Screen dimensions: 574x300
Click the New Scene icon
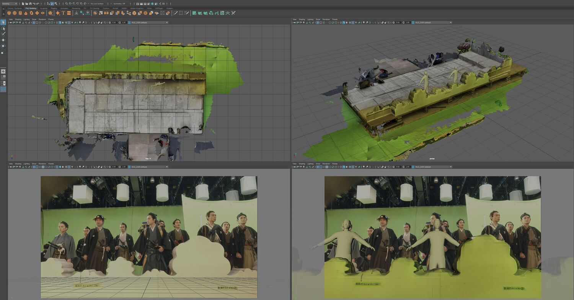pos(23,3)
